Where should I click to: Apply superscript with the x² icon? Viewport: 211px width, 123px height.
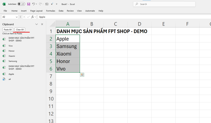pyautogui.click(x=52, y=4)
